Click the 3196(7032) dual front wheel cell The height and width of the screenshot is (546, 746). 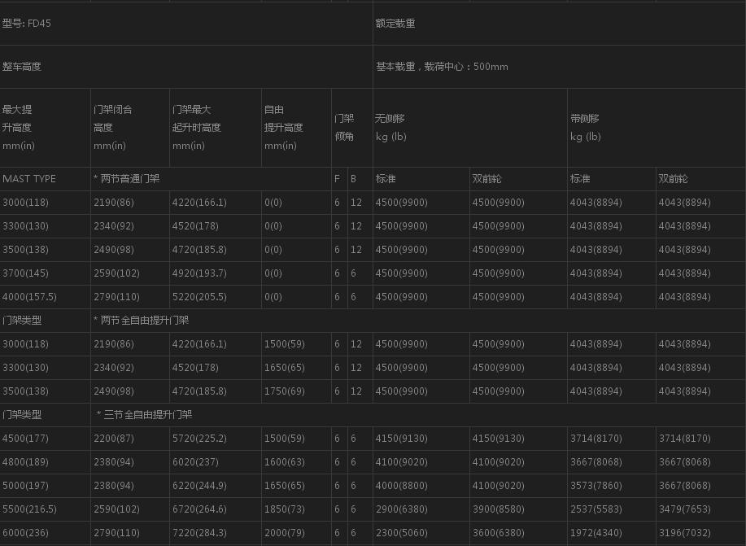click(684, 533)
